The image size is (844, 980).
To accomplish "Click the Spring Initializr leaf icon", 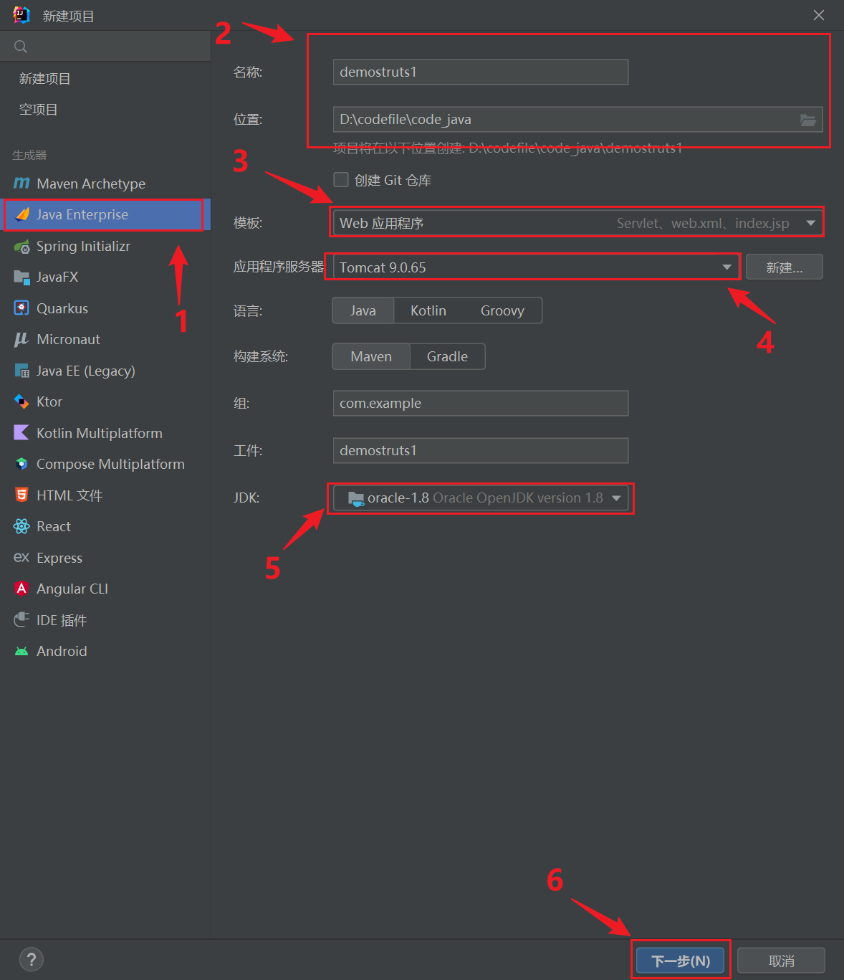I will [x=21, y=246].
